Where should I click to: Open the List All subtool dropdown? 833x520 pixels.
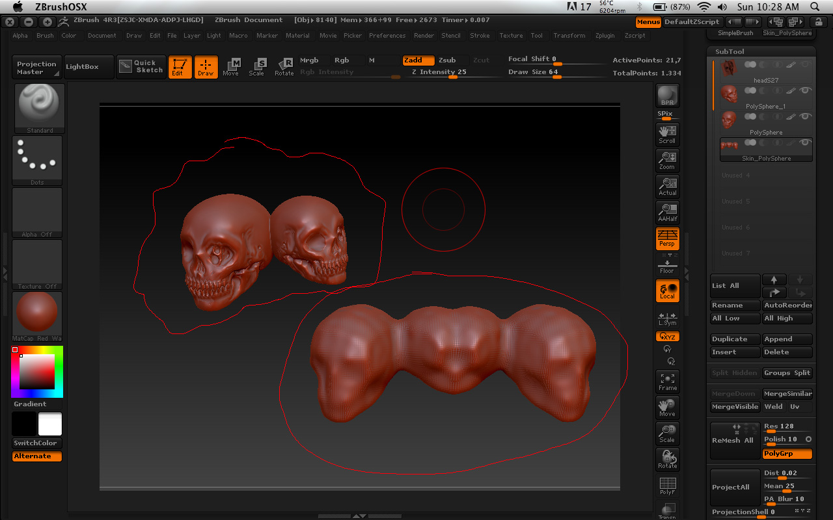pos(734,286)
